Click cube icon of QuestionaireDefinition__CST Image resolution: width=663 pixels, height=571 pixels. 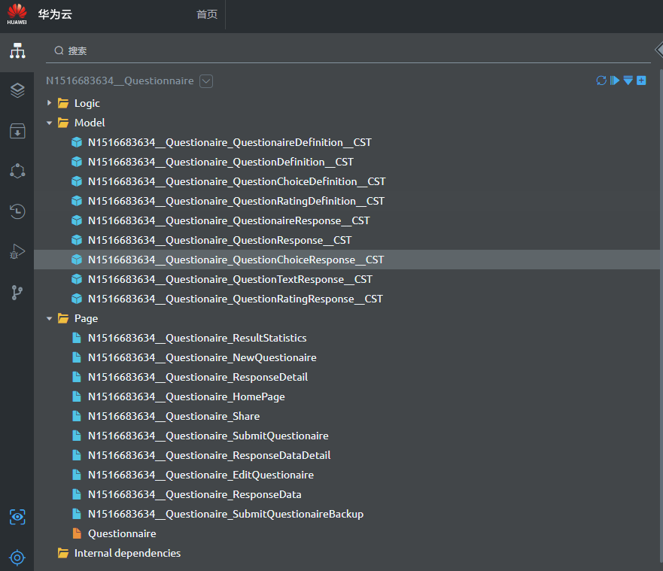(x=77, y=142)
